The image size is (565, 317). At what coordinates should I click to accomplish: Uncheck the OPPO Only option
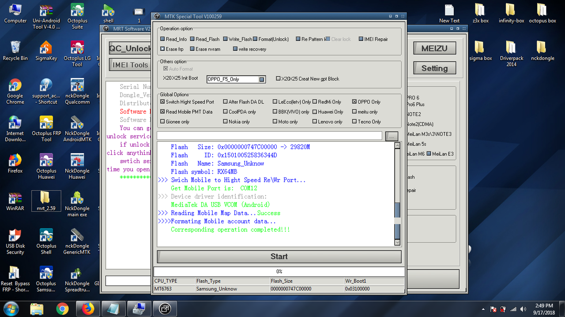354,102
